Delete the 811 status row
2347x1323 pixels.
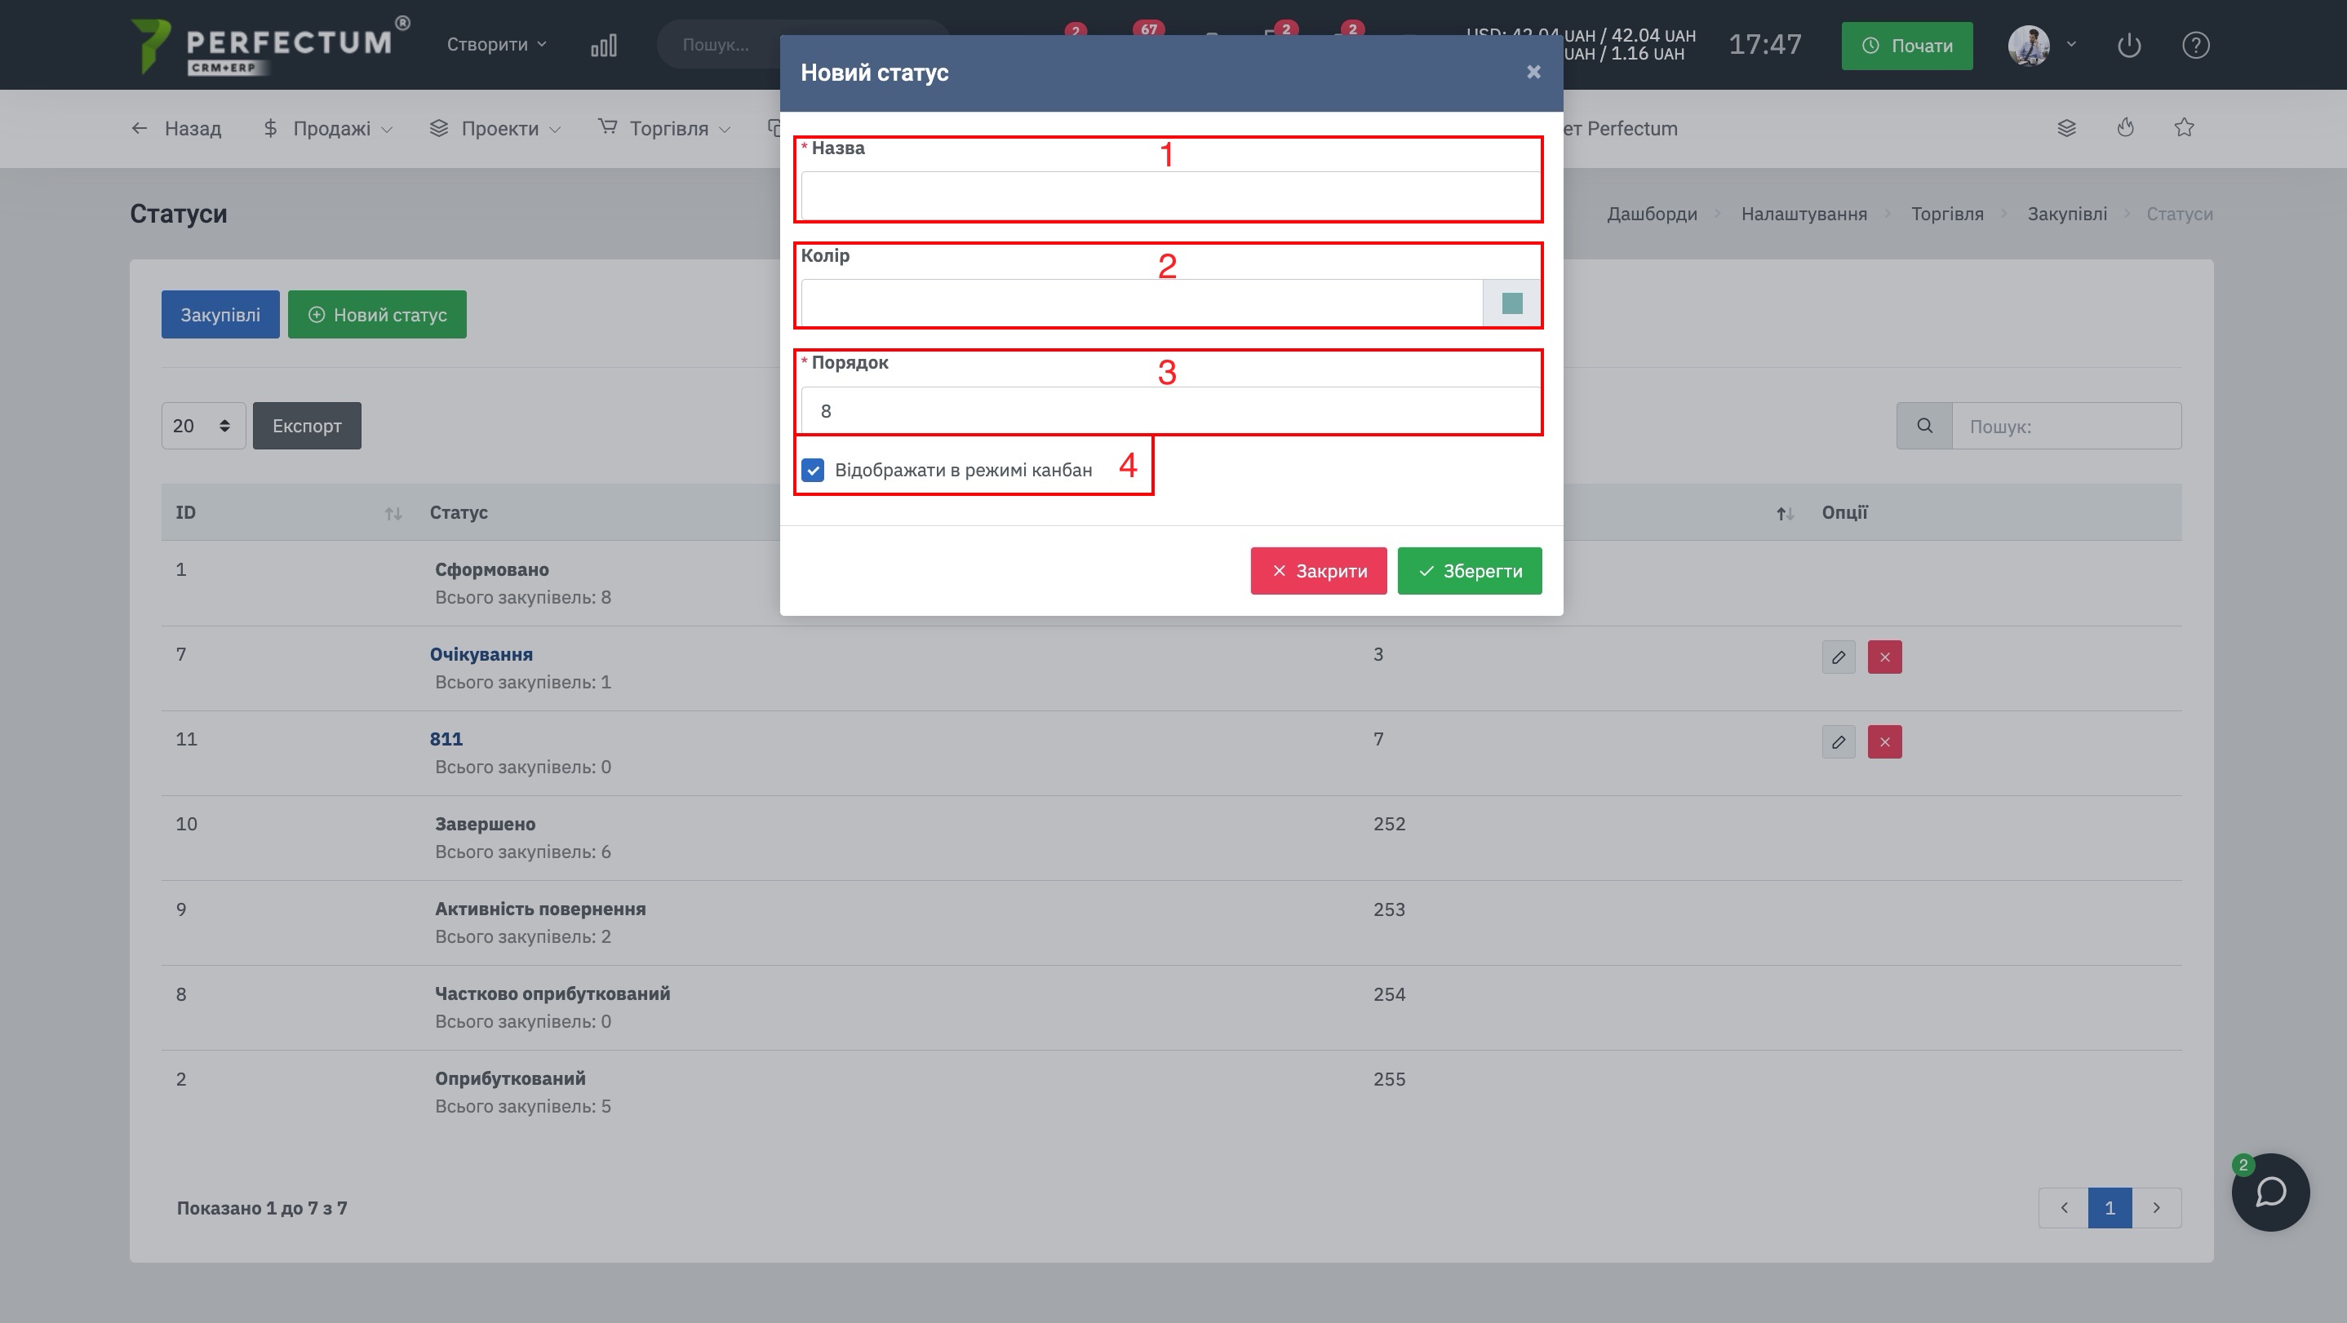coord(1884,742)
